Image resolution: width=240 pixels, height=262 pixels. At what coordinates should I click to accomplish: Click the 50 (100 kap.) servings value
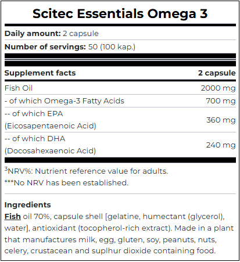pos(112,47)
